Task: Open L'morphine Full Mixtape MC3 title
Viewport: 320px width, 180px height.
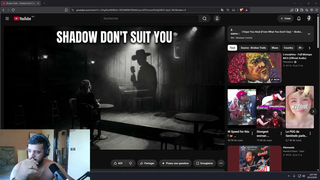Action: pyautogui.click(x=297, y=56)
